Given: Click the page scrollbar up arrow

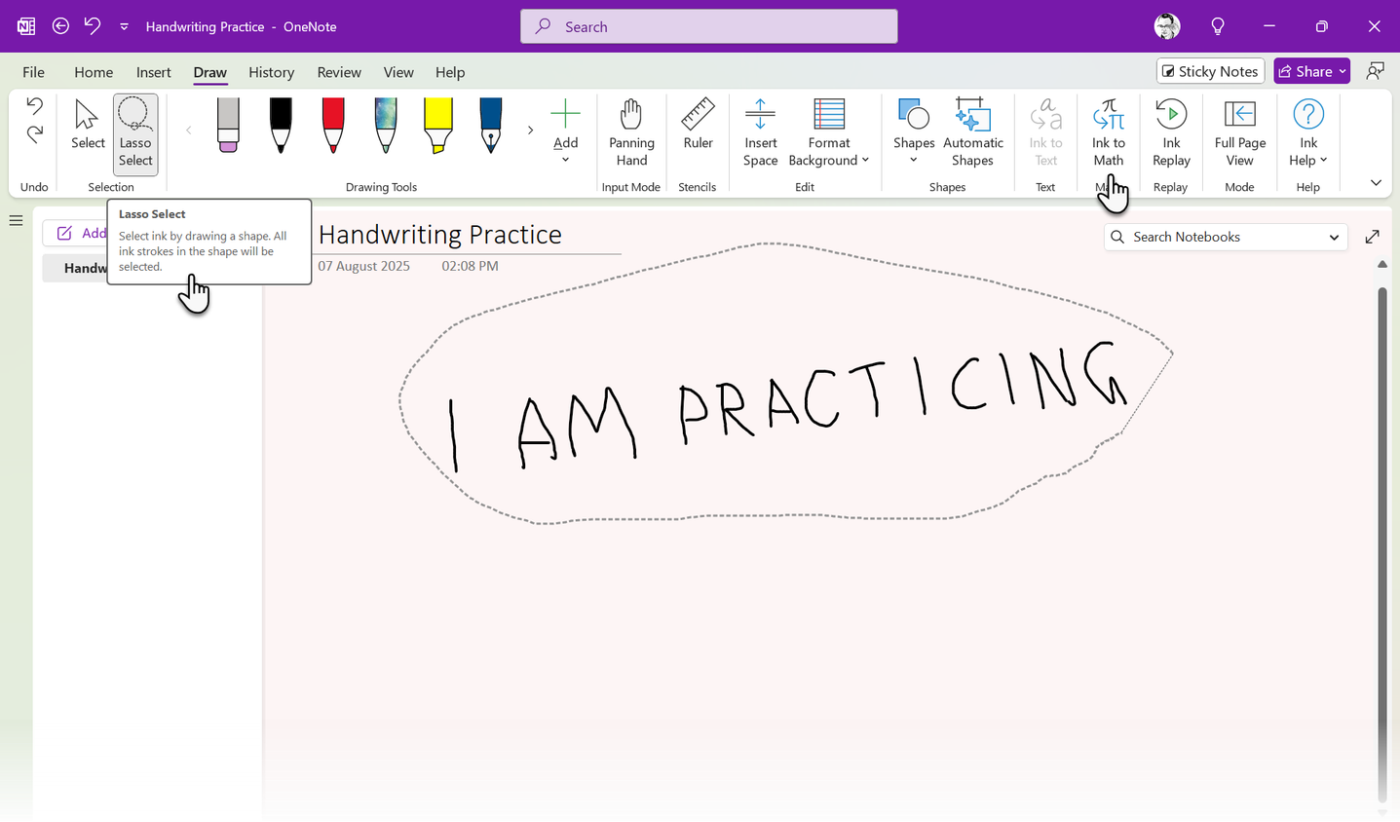Looking at the screenshot, I should 1381,264.
